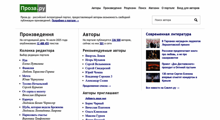Open the work Нарисовать счастье
Screen dimensions: 220x120
coord(35,115)
